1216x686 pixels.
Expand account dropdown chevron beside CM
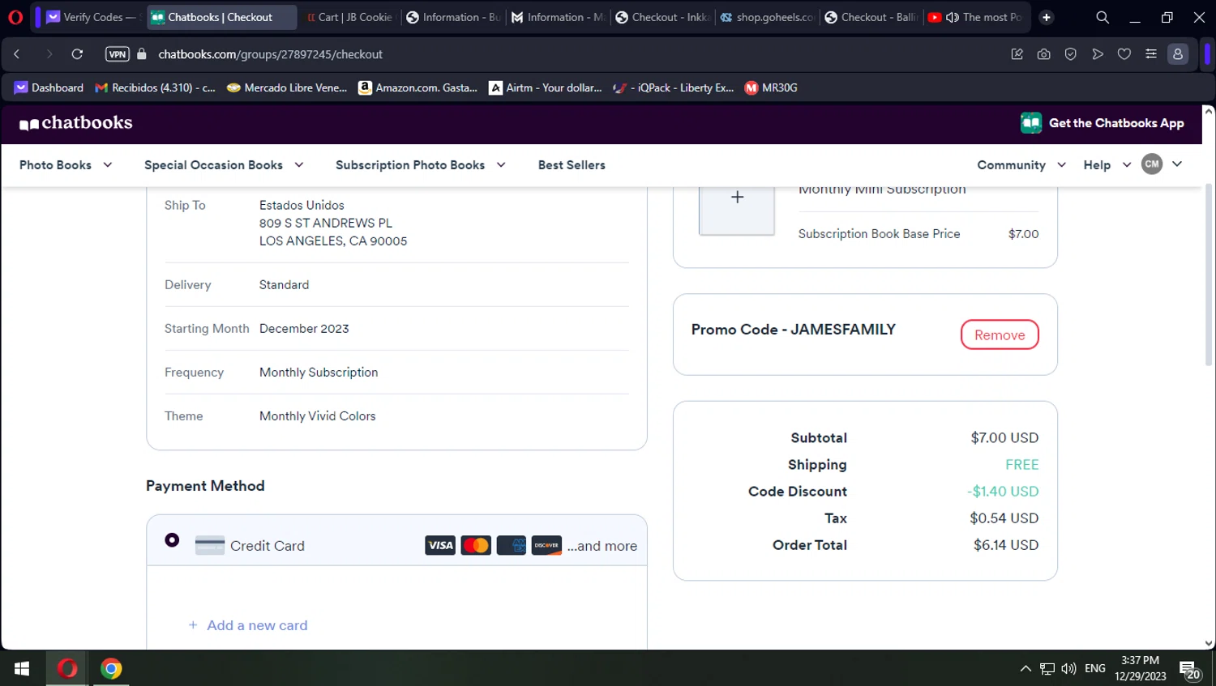pos(1177,164)
